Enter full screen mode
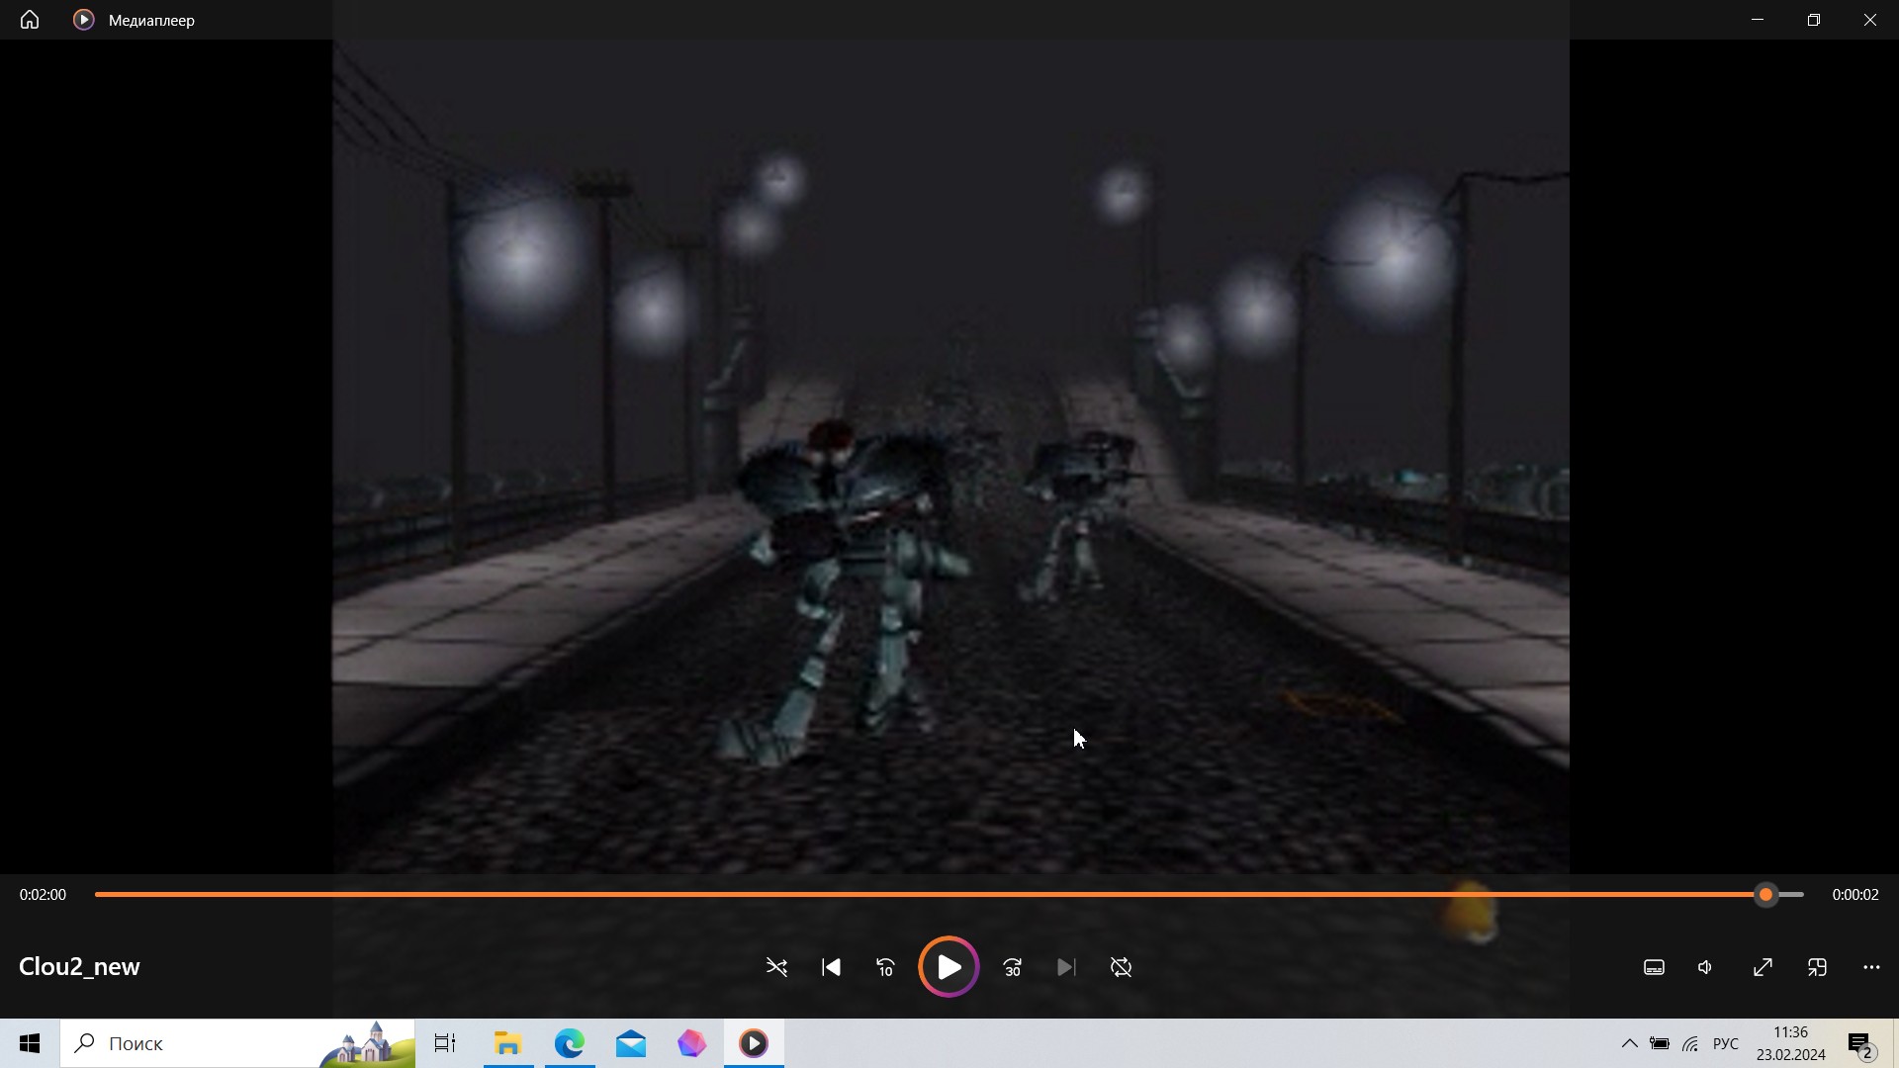 (1763, 967)
